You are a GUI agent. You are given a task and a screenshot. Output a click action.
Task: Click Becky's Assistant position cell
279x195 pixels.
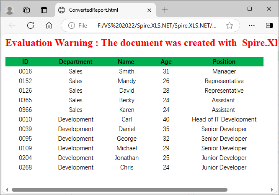[223, 100]
